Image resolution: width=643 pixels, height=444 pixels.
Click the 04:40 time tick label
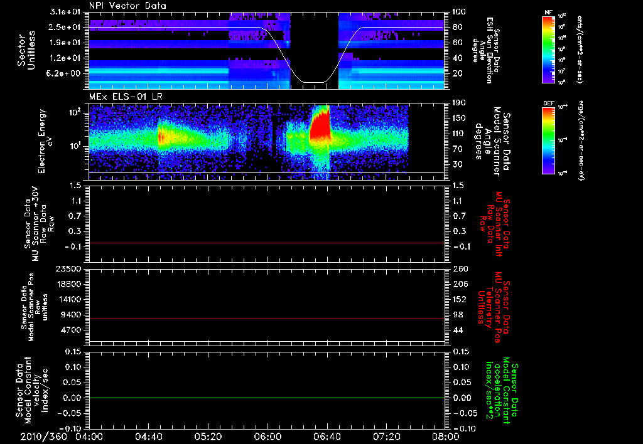pos(148,436)
